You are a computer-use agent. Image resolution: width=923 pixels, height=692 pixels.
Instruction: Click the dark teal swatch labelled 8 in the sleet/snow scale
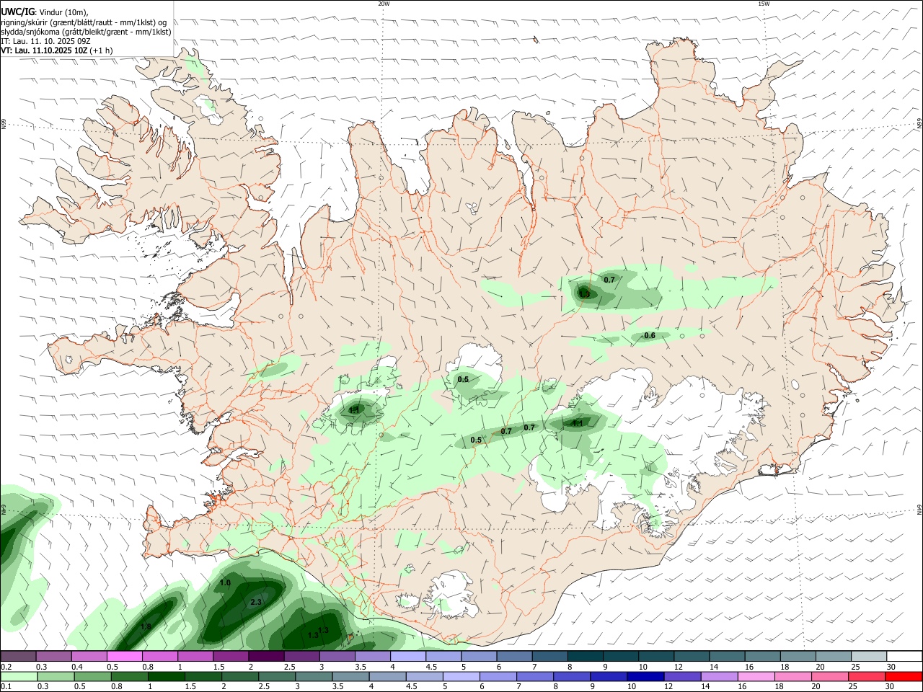[x=585, y=656]
